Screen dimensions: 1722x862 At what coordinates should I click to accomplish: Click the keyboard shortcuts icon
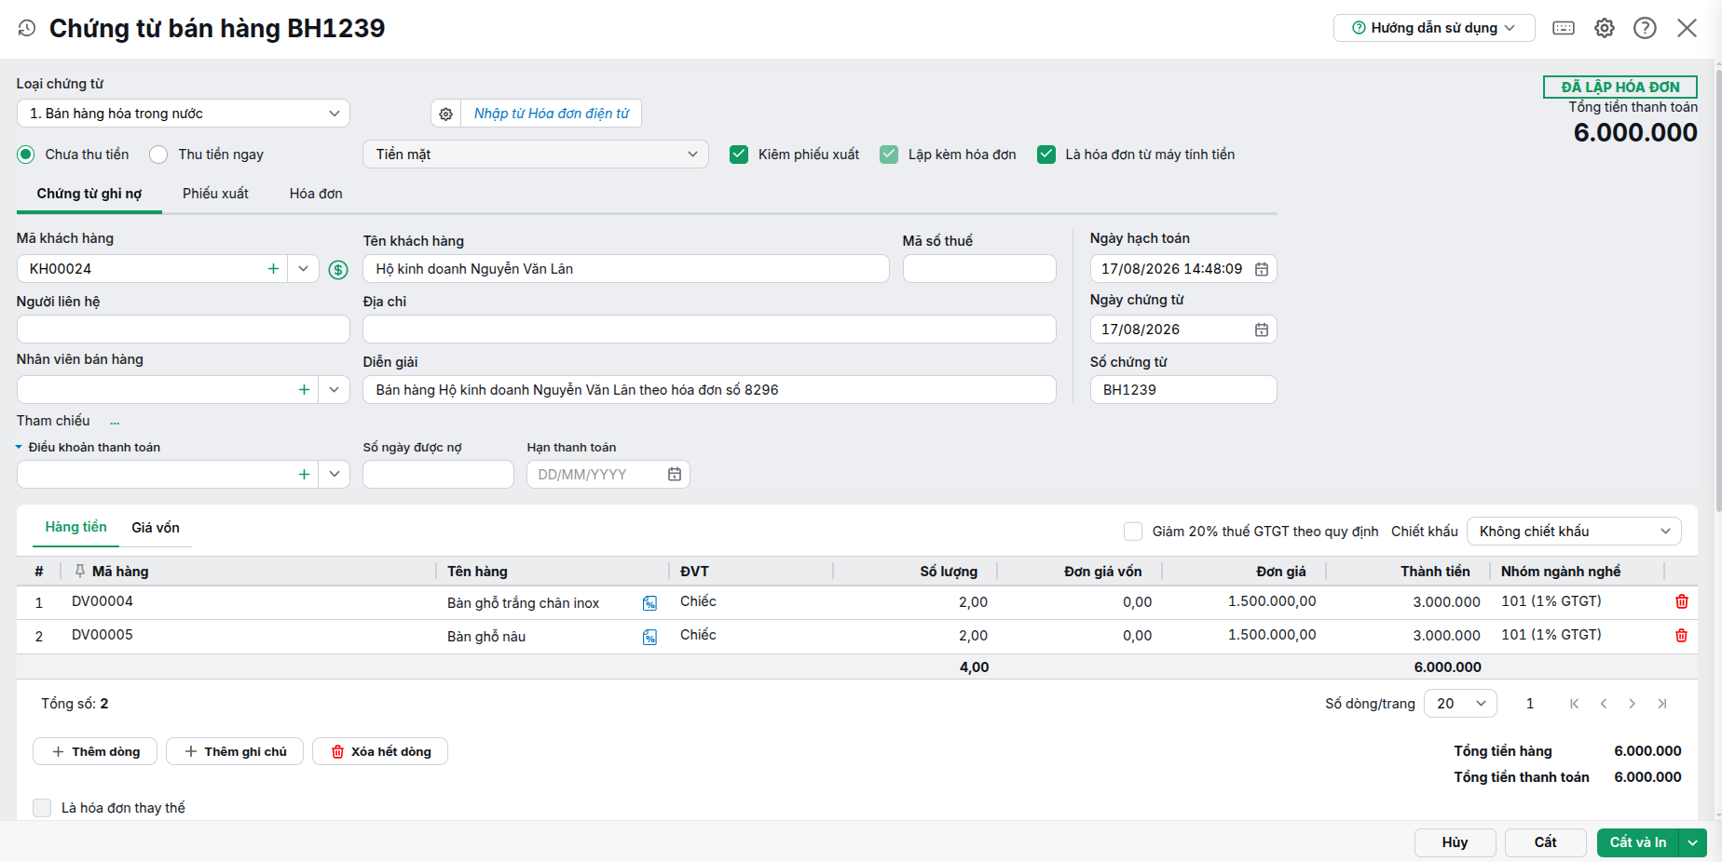pos(1564,28)
